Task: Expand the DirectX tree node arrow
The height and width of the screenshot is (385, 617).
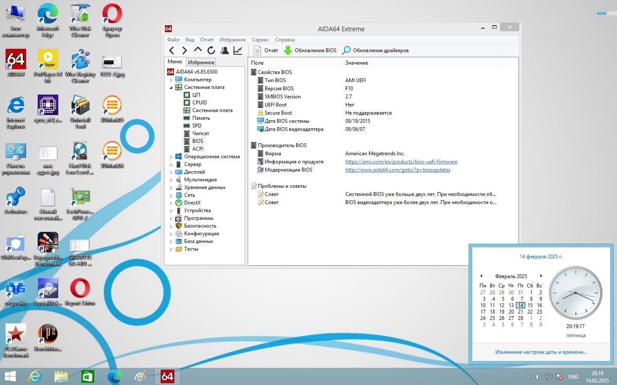Action: [171, 203]
